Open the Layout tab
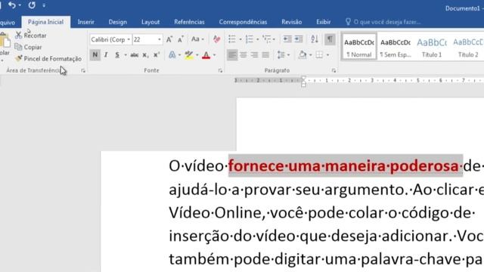Viewport: 484px width, 272px height. point(150,22)
